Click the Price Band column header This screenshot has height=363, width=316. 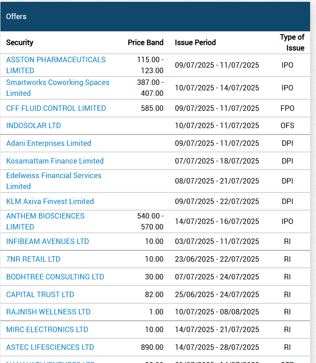click(146, 43)
